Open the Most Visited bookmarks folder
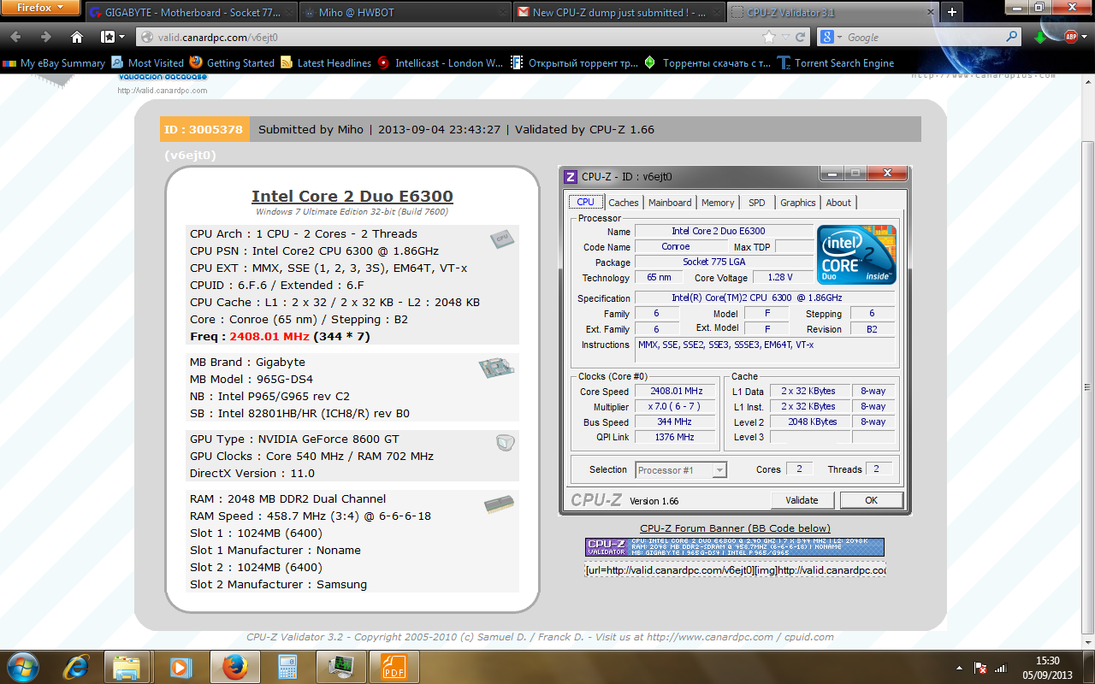 click(x=146, y=63)
